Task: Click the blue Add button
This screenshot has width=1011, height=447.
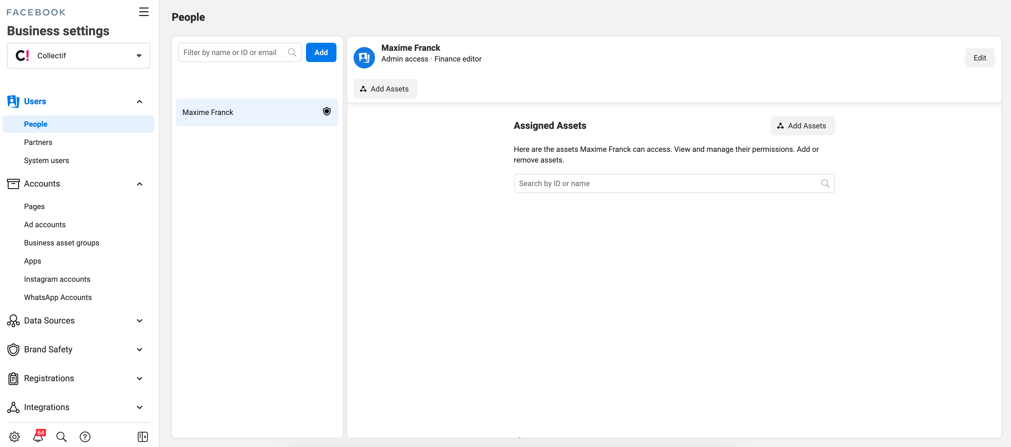Action: point(321,52)
